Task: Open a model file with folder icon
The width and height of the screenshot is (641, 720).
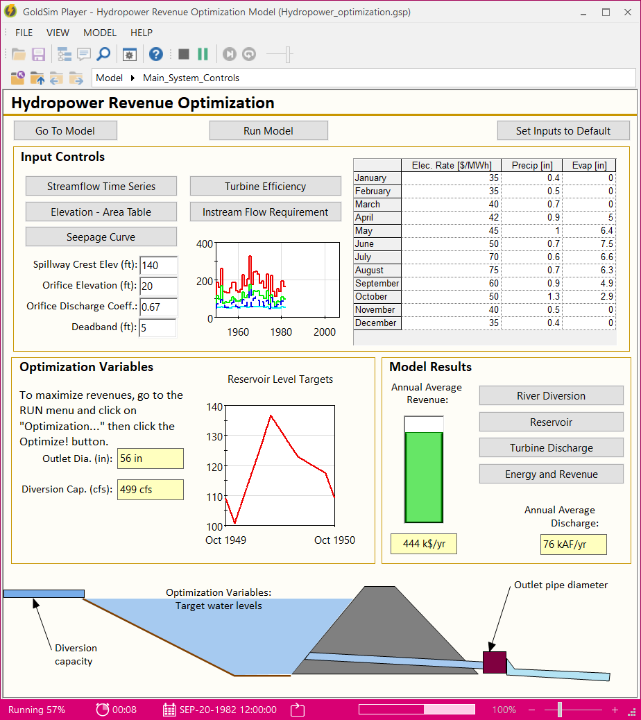Action: pyautogui.click(x=18, y=54)
